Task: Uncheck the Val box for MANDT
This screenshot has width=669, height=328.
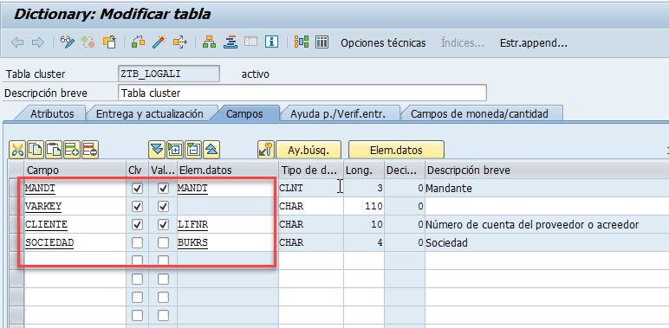Action: 163,188
